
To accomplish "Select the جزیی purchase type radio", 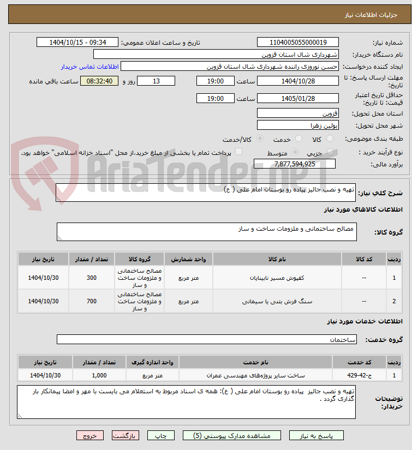I will 330,152.
